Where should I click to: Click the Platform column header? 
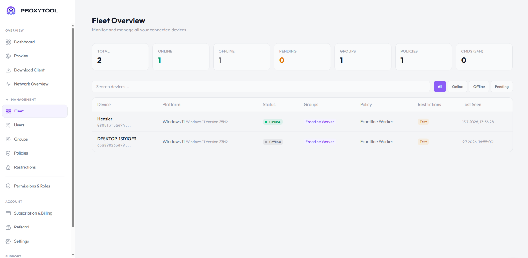pyautogui.click(x=171, y=105)
